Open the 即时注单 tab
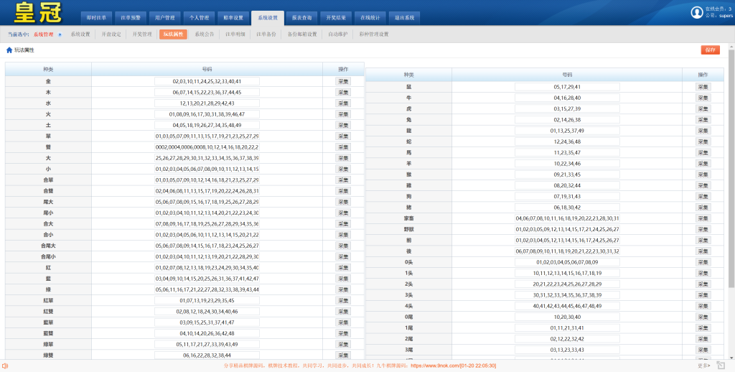Image resolution: width=735 pixels, height=372 pixels. (x=97, y=18)
